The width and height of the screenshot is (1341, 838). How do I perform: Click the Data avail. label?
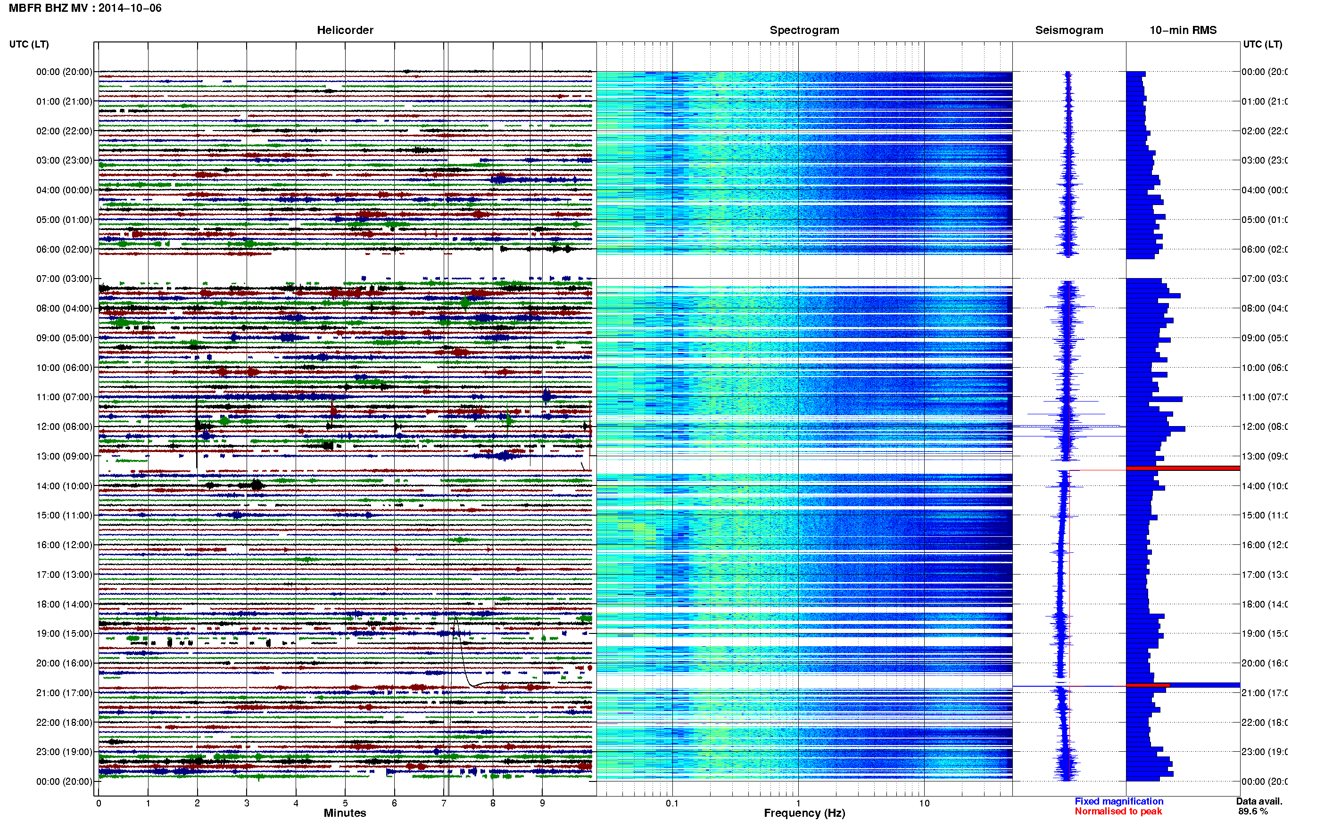click(1259, 801)
